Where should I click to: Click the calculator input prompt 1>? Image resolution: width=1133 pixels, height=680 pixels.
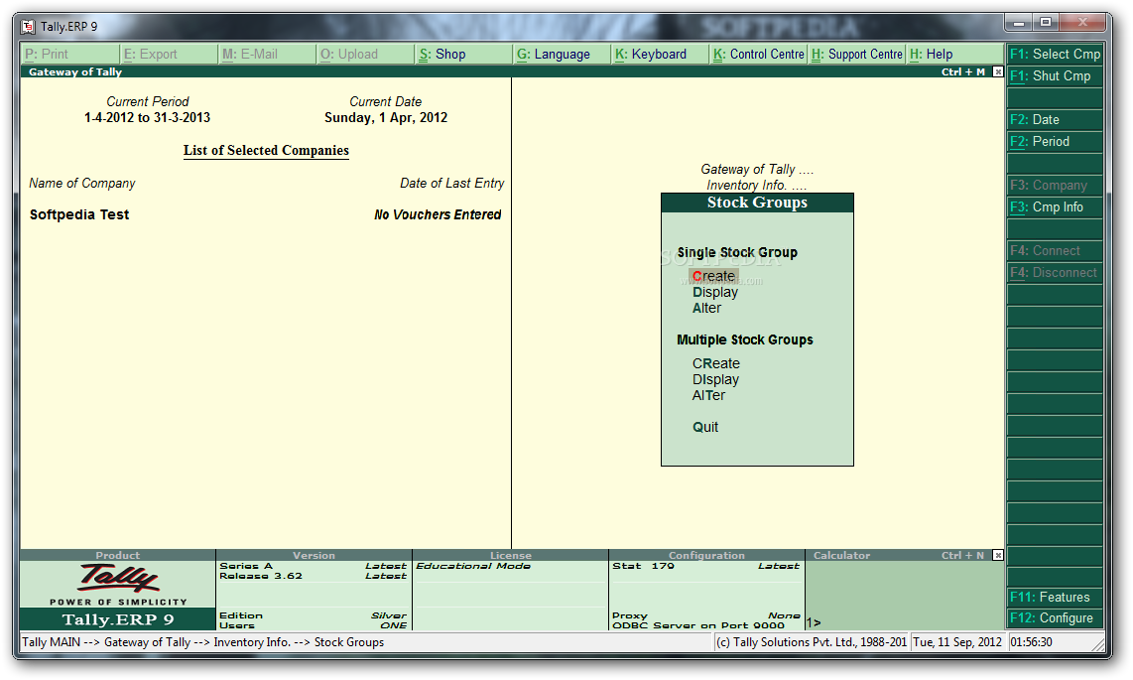pyautogui.click(x=814, y=622)
